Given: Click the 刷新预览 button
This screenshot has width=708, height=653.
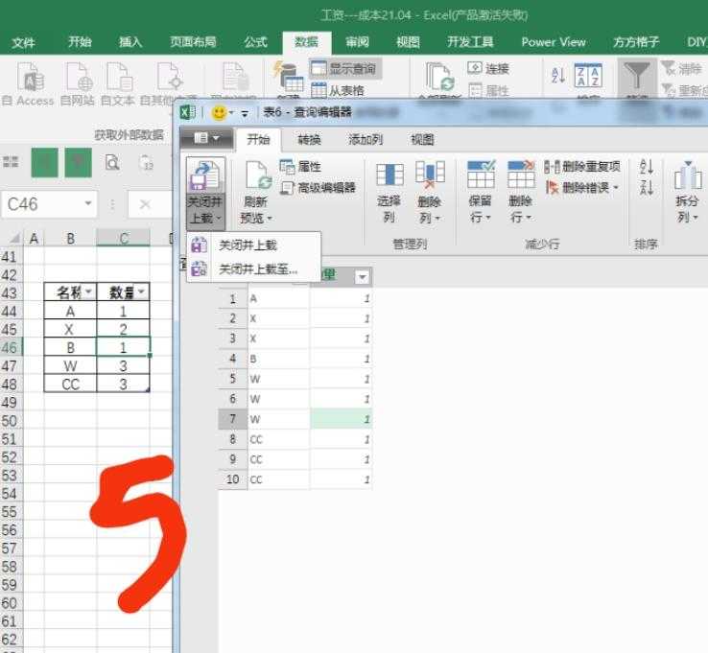Looking at the screenshot, I should point(256,192).
